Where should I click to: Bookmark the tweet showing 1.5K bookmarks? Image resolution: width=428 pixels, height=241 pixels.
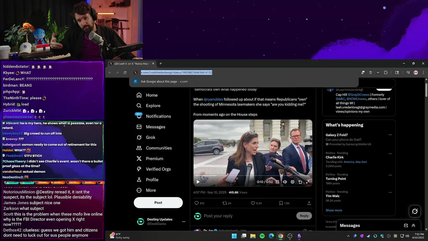(x=284, y=203)
